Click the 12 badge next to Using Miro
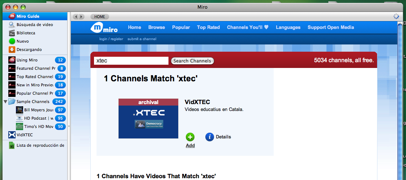406x180 pixels. (x=60, y=60)
